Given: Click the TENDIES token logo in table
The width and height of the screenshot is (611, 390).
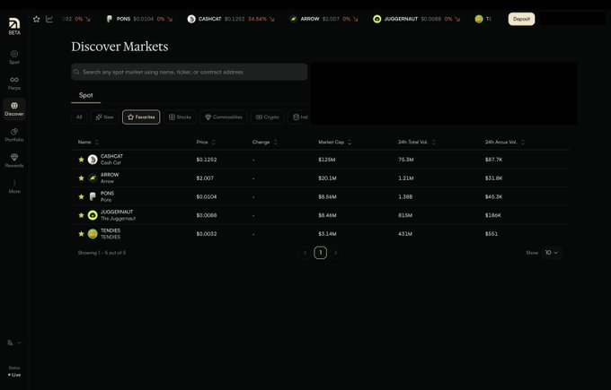Looking at the screenshot, I should 93,234.
